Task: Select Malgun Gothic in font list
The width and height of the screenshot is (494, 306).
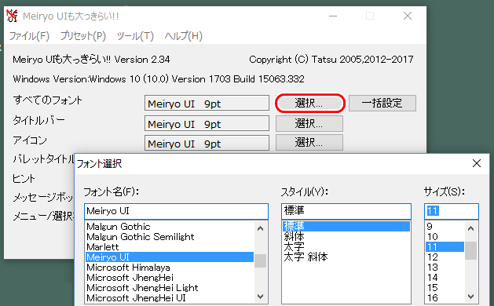Action: [170, 226]
